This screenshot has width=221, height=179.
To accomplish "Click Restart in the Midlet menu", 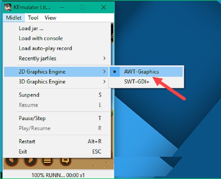I will click(x=27, y=142).
